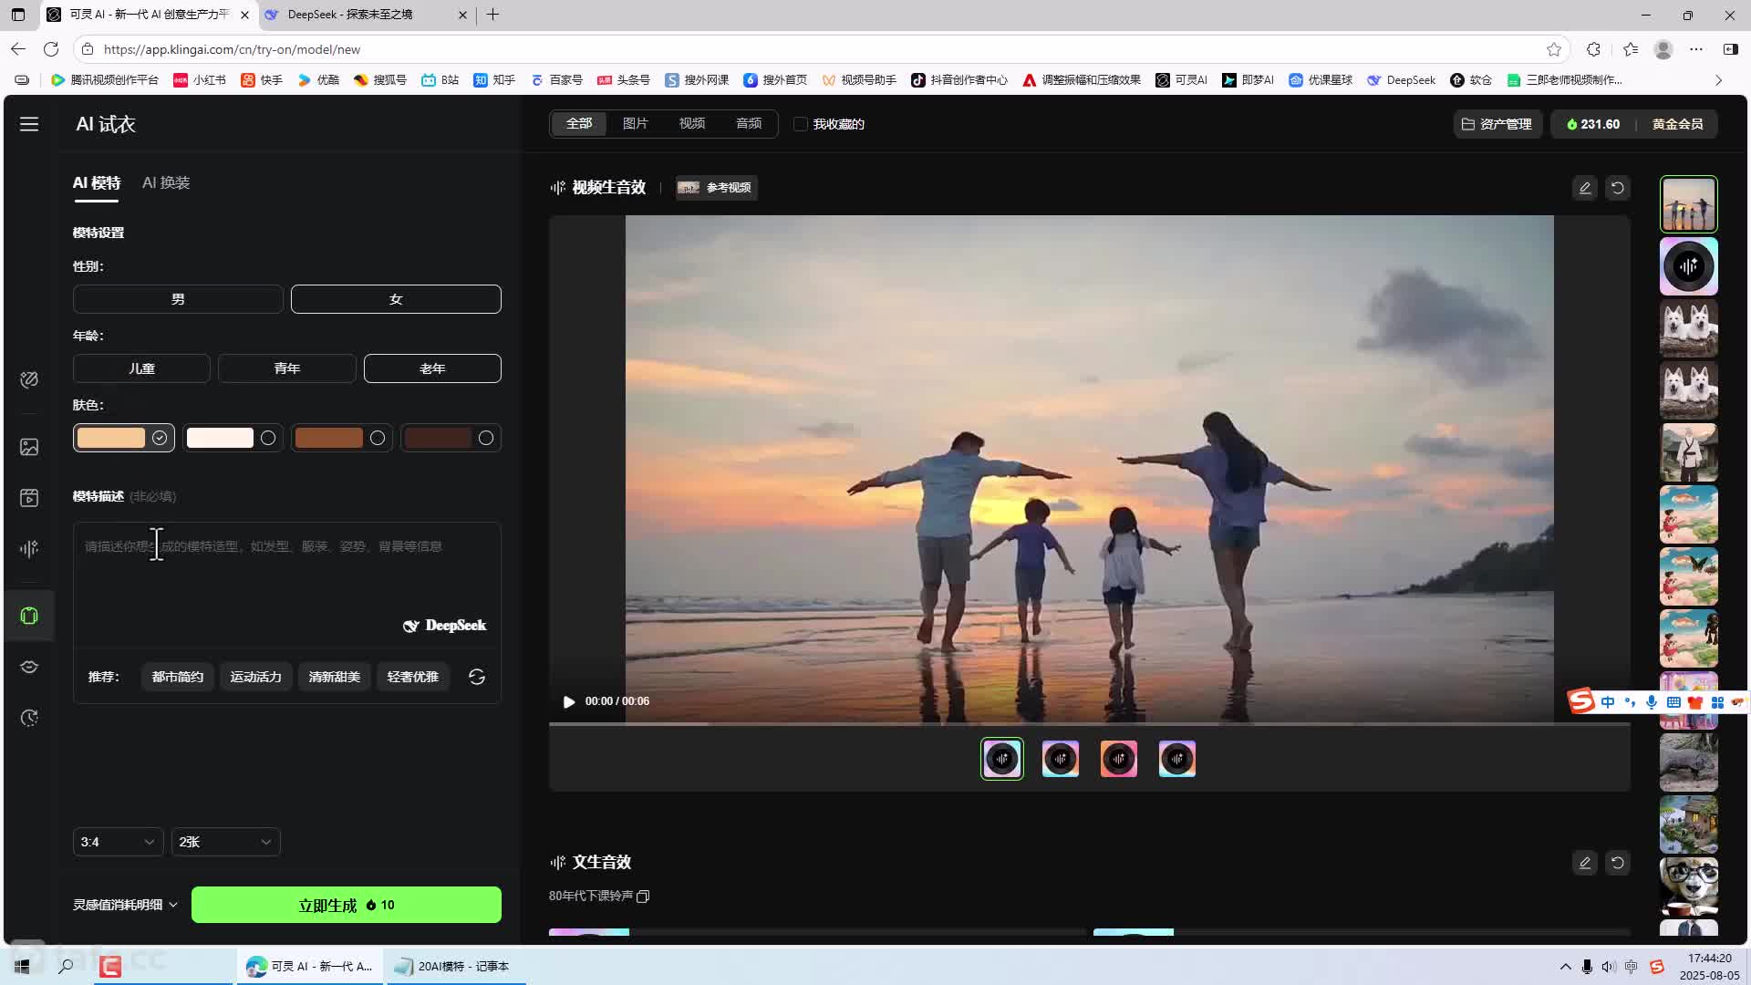Open 资产管理 asset management
1751x985 pixels.
point(1497,124)
